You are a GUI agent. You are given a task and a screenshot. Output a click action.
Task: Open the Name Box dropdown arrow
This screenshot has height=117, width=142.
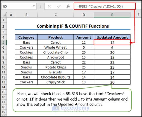[x=34, y=6]
